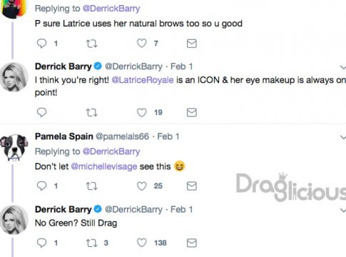View Pamela Spain's dog avatar
The width and height of the screenshot is (346, 257).
pyautogui.click(x=14, y=148)
